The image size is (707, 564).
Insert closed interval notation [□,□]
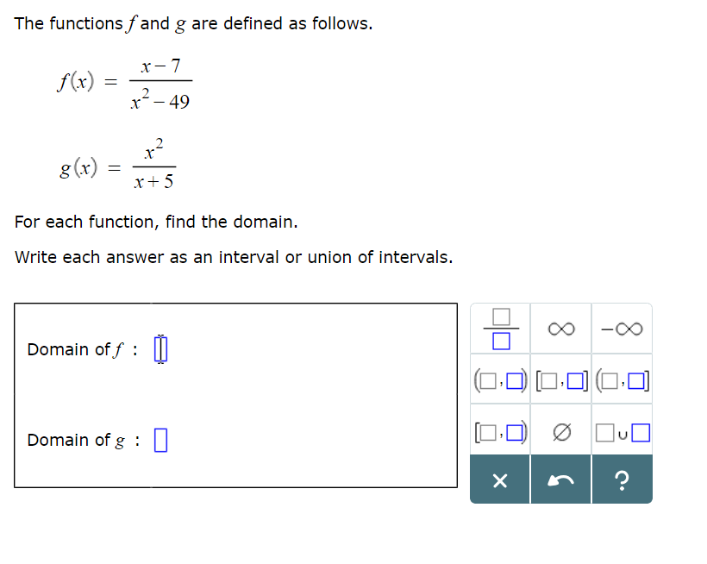coord(560,379)
